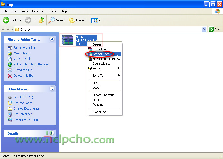Click the Views icon in toolbar
Viewport: 223px width, 159px height.
click(94, 20)
